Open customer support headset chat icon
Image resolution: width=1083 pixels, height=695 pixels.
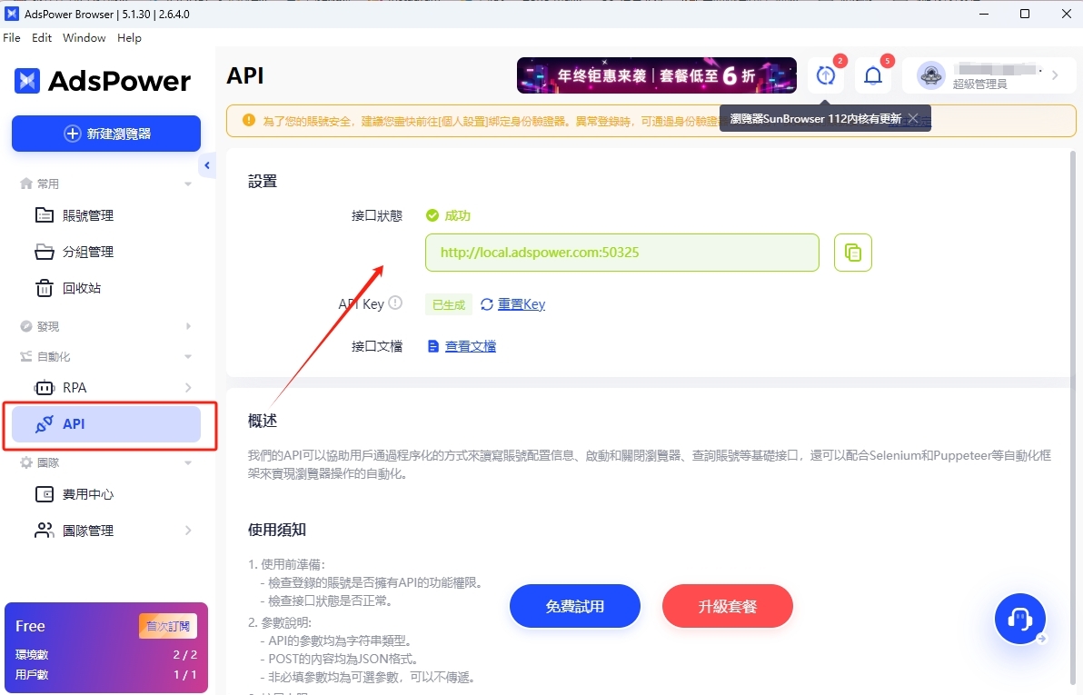click(1019, 619)
